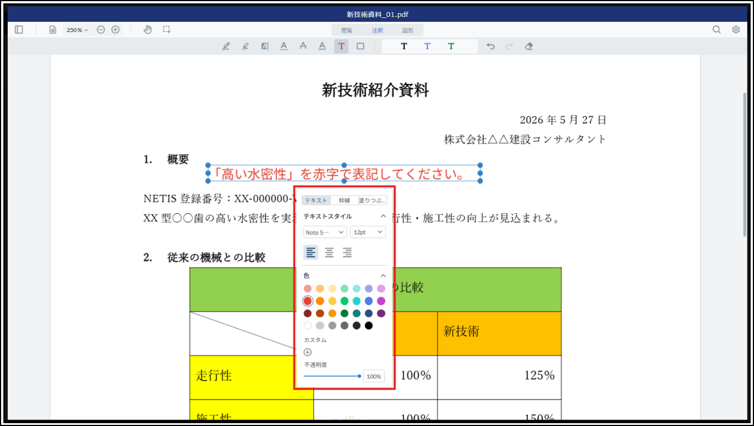Set text alignment to left
Screen dimensions: 754x426
click(x=311, y=252)
